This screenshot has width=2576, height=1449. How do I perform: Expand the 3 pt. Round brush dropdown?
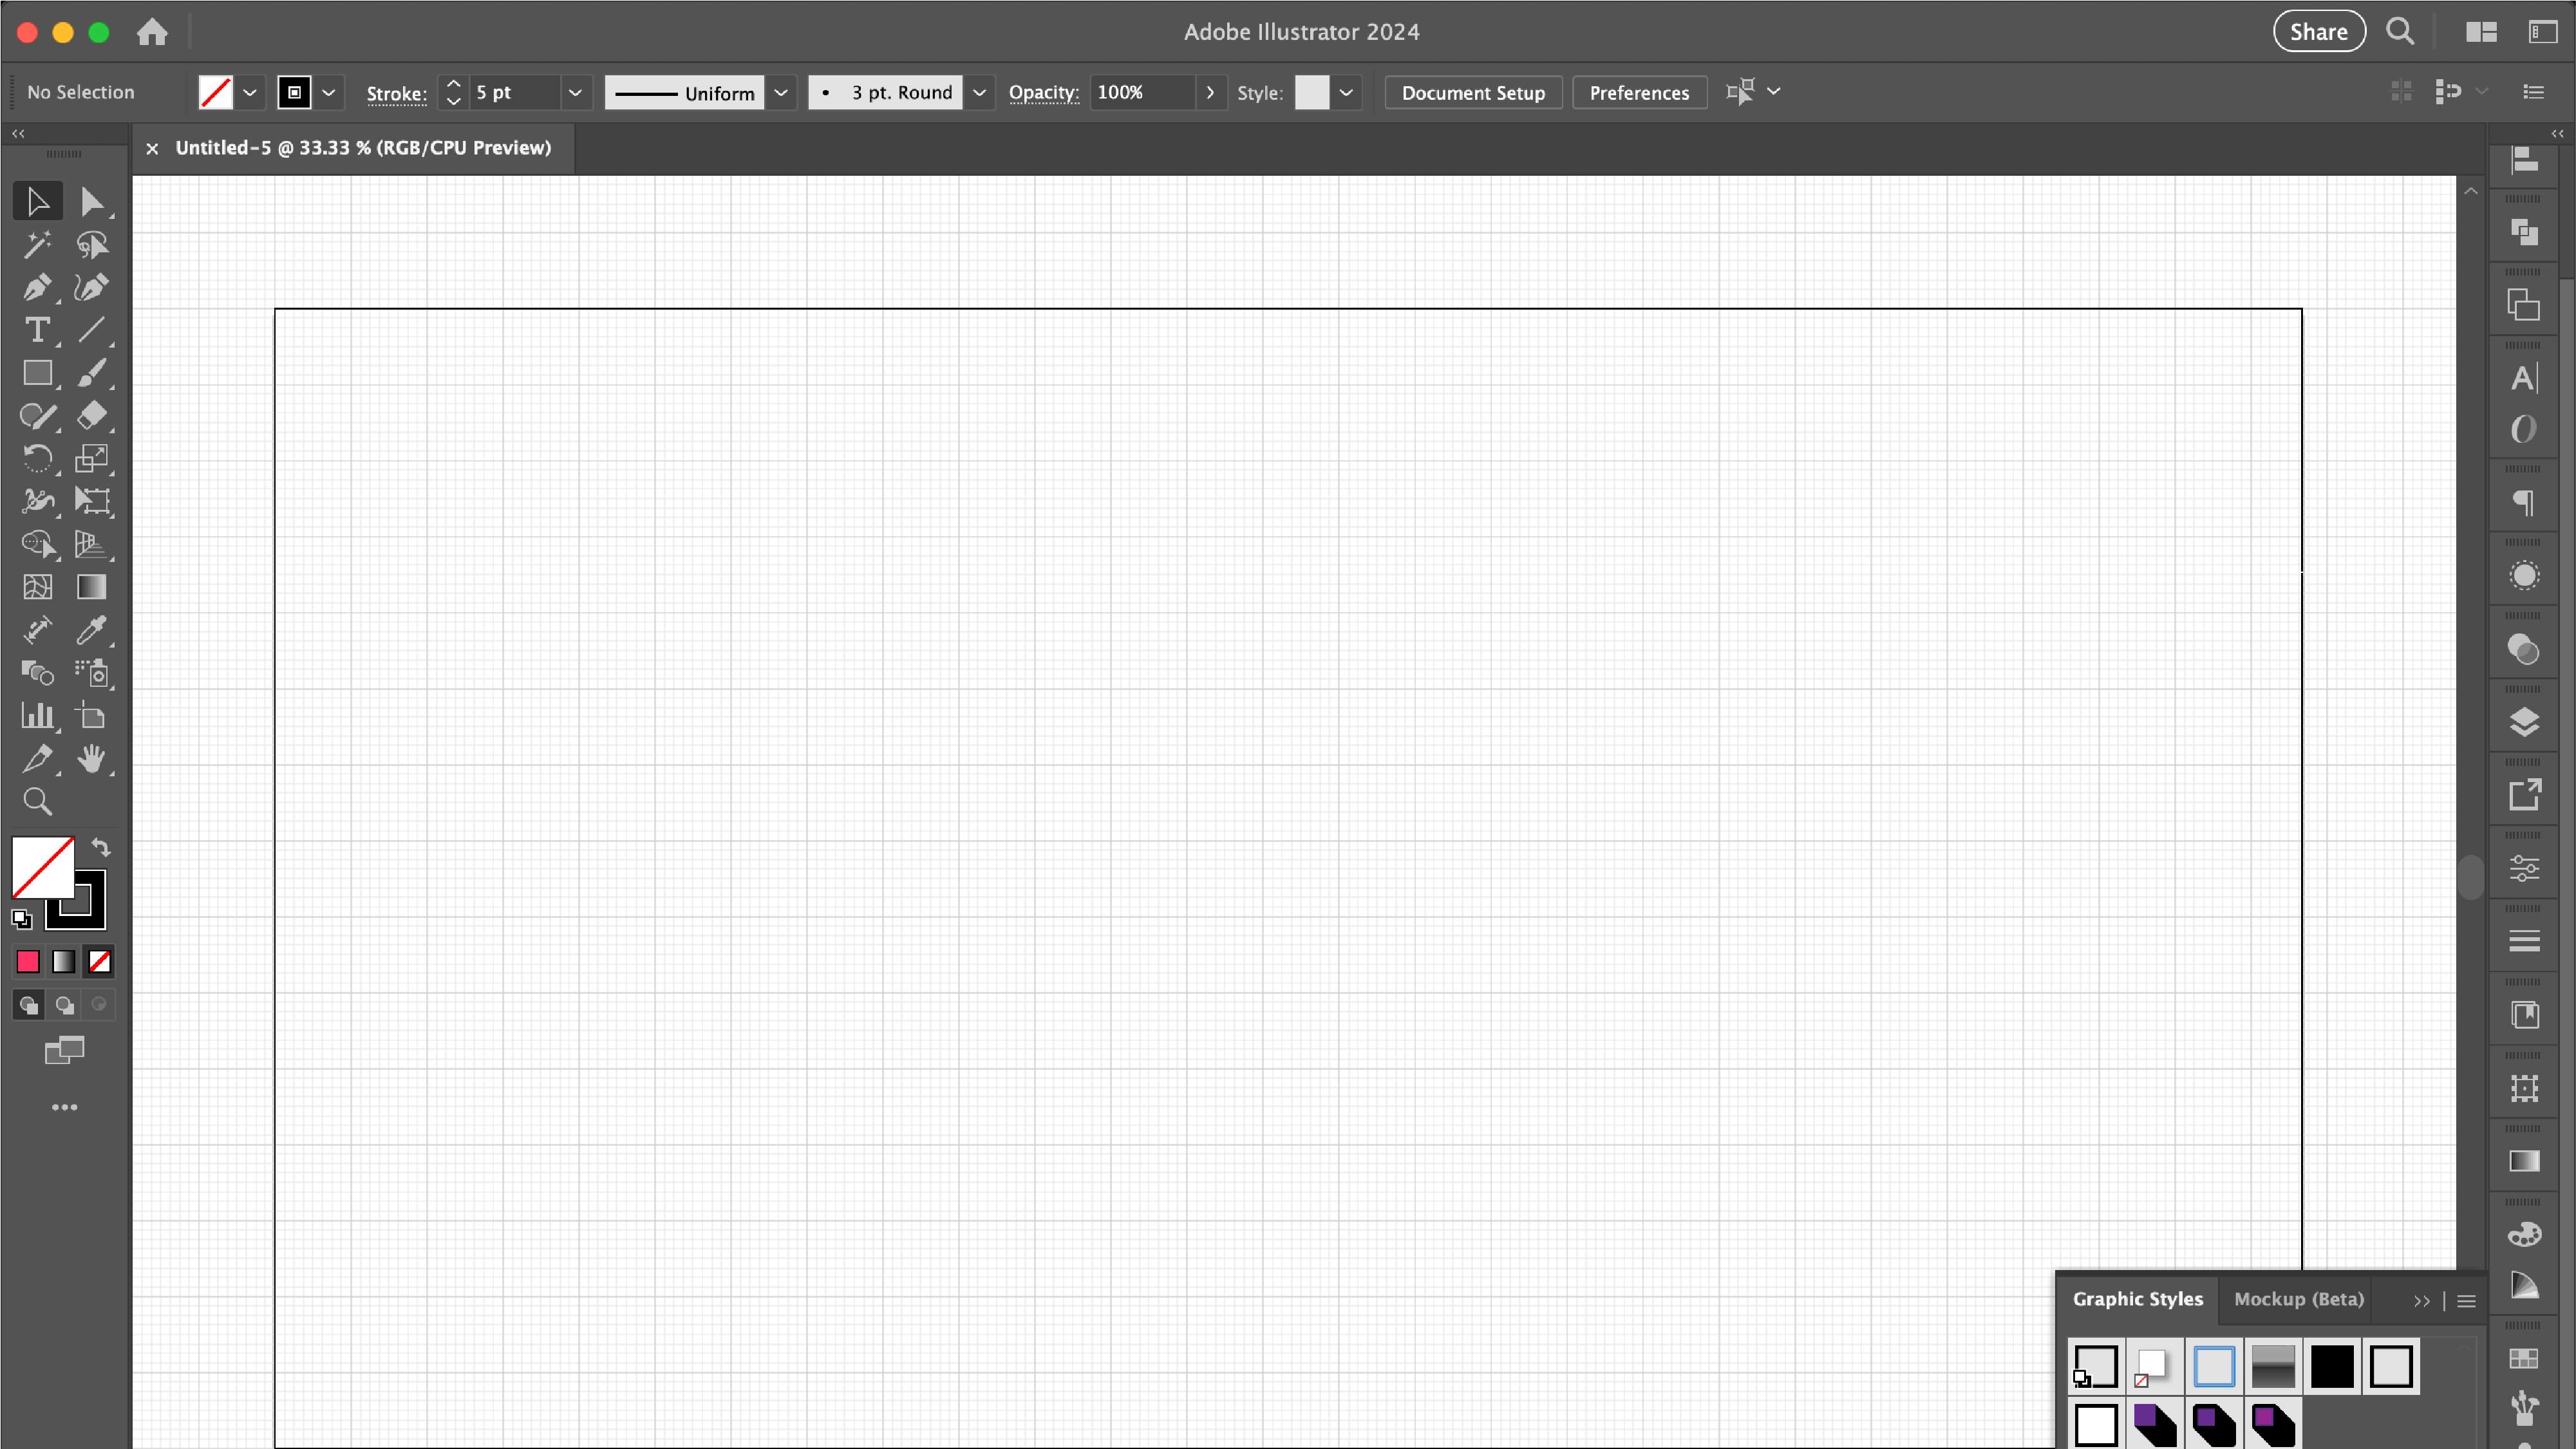979,92
